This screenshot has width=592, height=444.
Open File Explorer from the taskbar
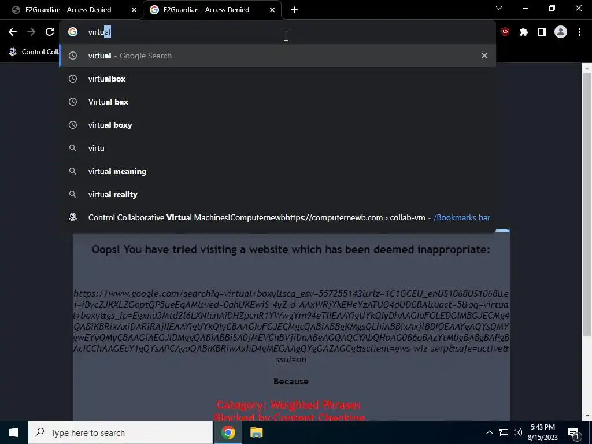point(256,432)
